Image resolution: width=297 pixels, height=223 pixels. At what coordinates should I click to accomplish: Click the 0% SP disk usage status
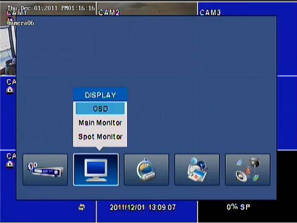pos(238,207)
